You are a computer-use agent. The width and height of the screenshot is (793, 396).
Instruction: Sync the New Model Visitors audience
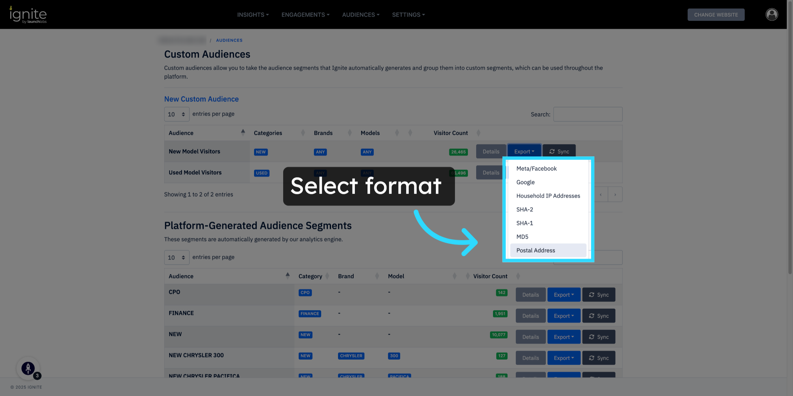click(559, 151)
